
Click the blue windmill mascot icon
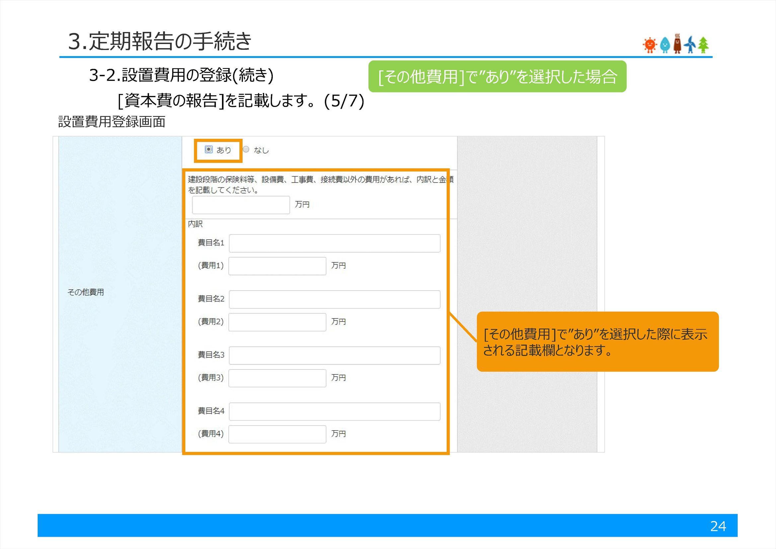(690, 45)
